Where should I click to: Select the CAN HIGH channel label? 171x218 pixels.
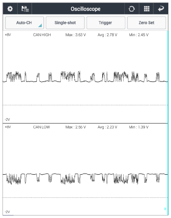(x=42, y=35)
